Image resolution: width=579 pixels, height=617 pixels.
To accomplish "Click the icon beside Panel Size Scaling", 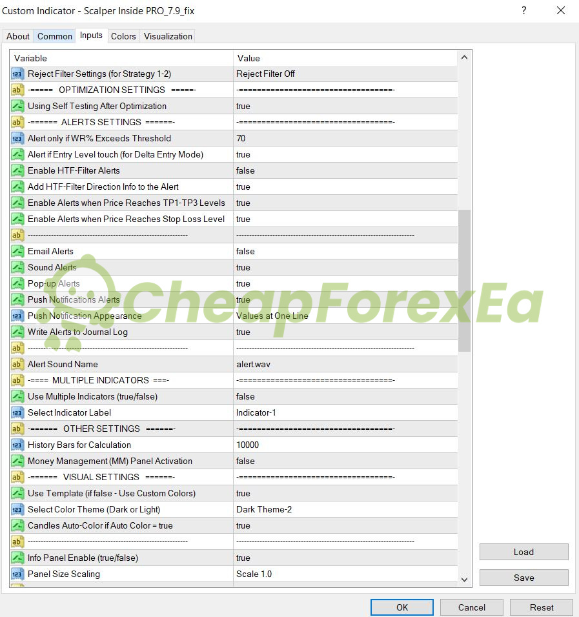I will coord(17,574).
